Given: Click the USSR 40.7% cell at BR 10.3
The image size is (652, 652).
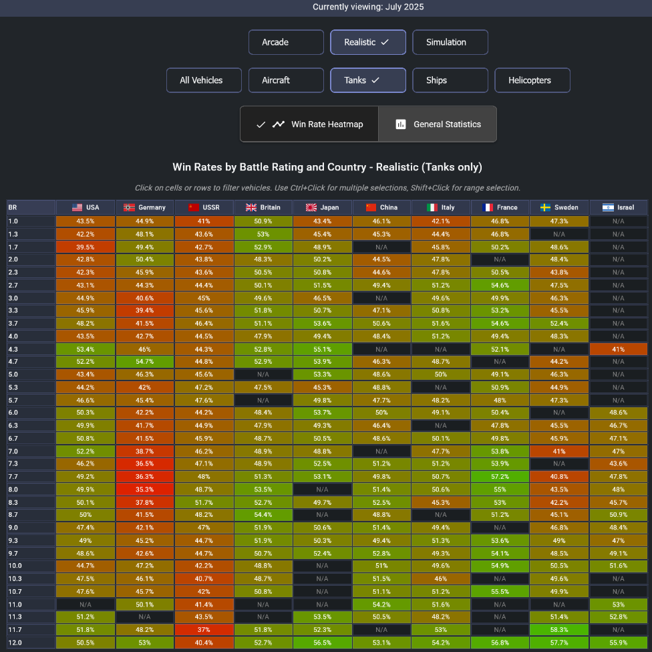Looking at the screenshot, I should (x=204, y=578).
